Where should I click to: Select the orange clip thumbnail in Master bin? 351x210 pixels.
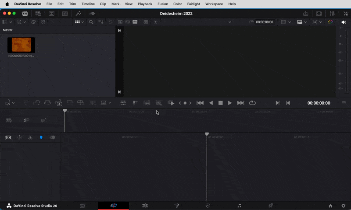21,45
